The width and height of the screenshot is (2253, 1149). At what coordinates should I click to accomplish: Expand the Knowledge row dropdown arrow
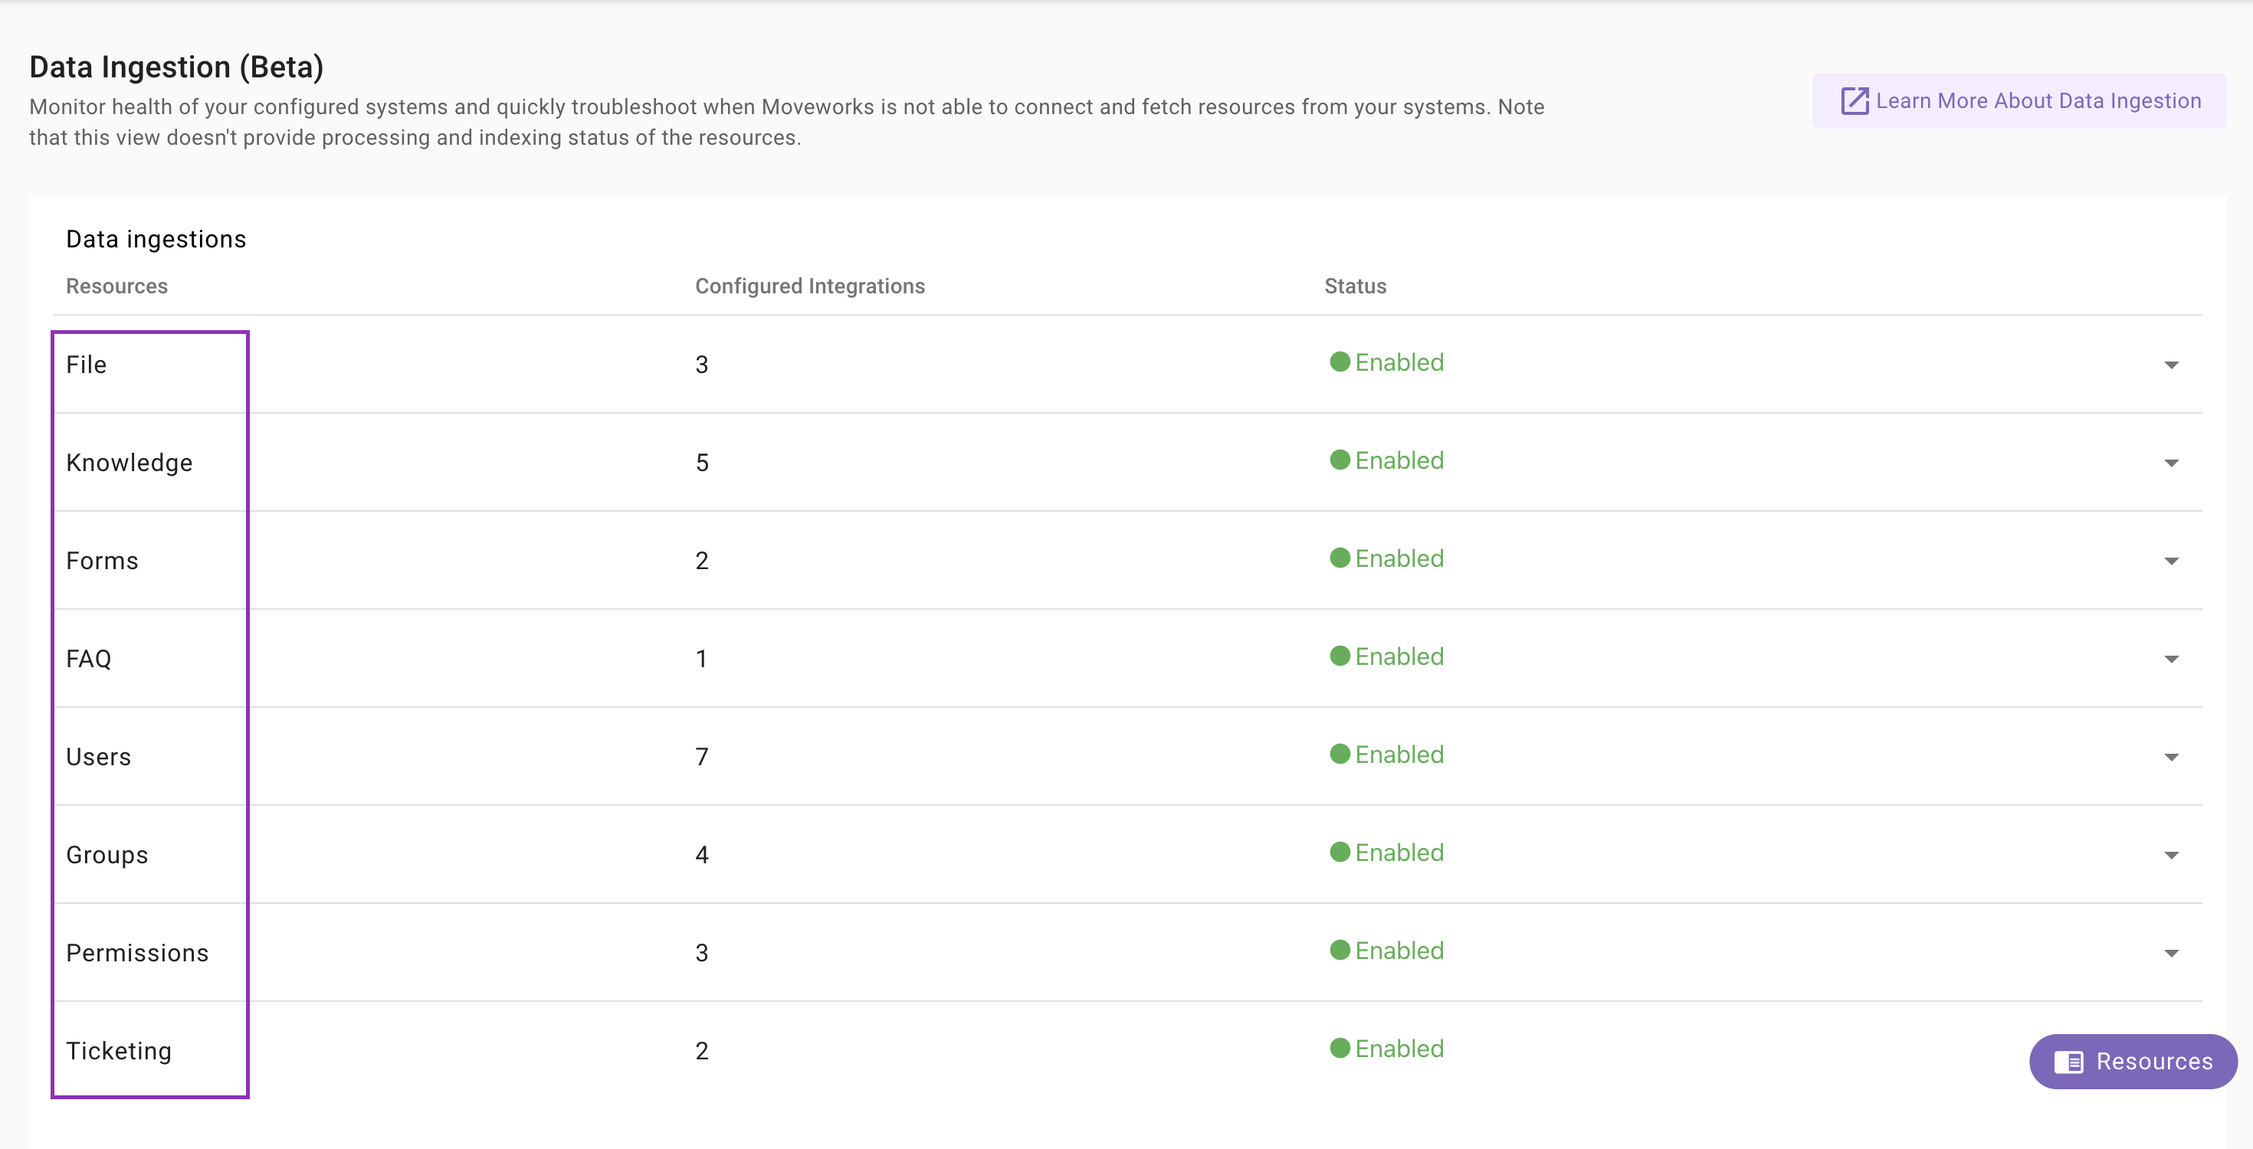click(2171, 463)
